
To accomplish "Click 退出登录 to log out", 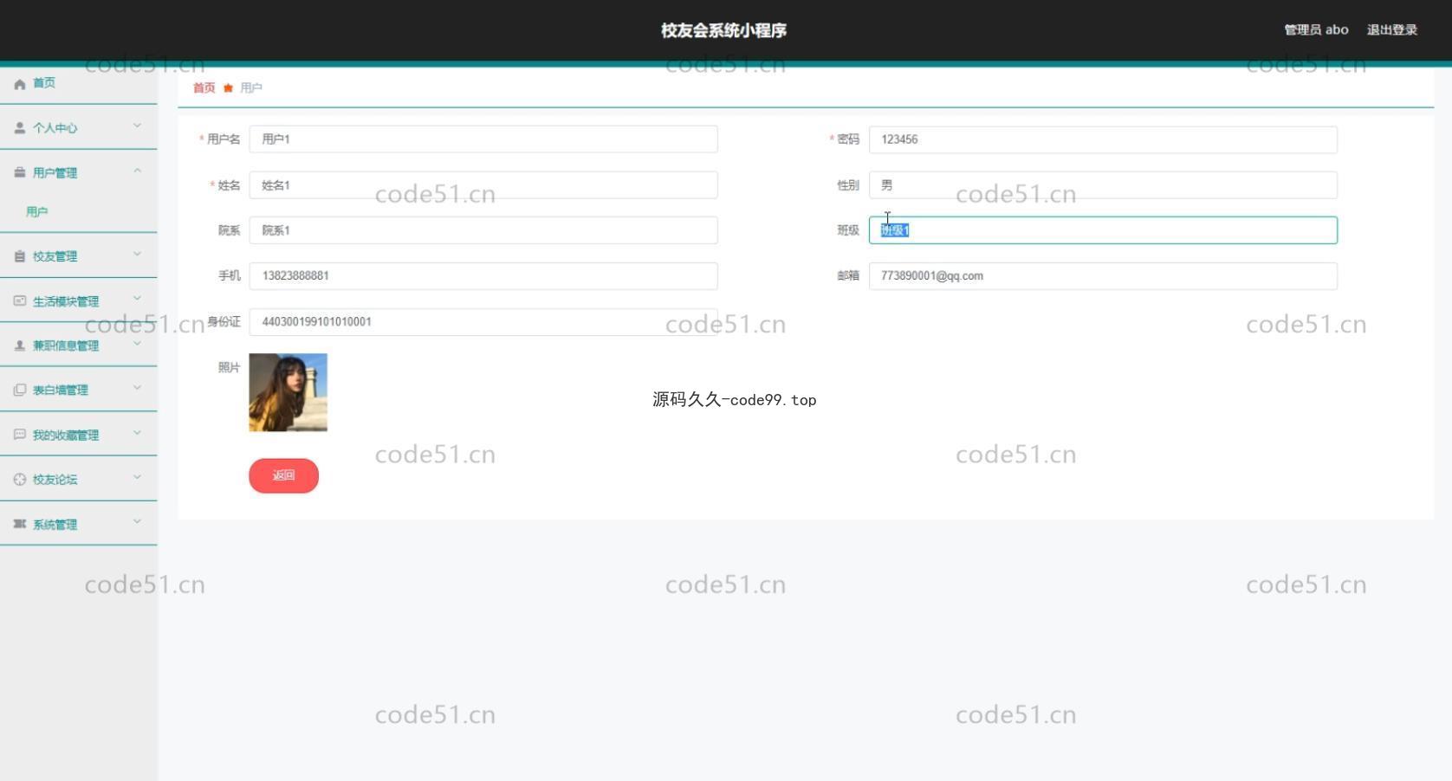I will [1391, 29].
